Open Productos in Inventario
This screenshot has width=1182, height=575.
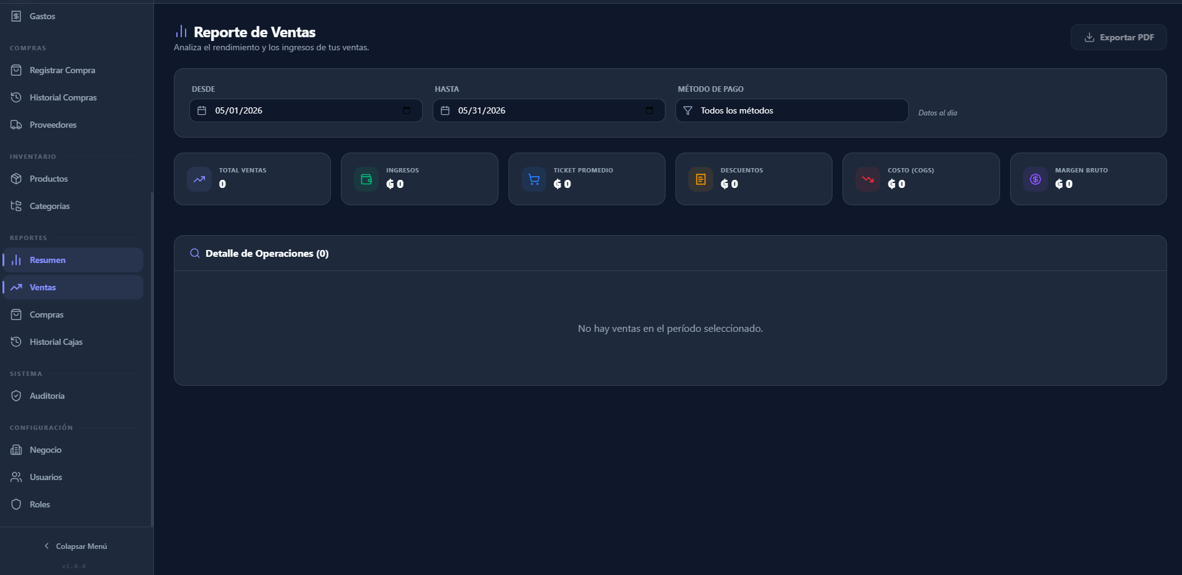pyautogui.click(x=73, y=179)
